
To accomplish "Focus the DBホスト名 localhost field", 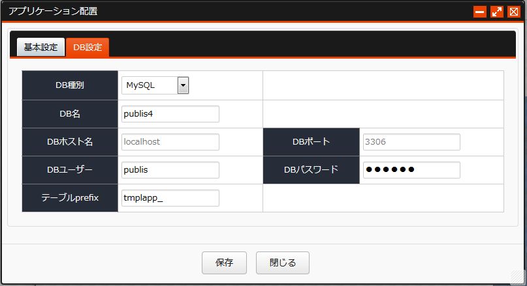I will pos(170,142).
